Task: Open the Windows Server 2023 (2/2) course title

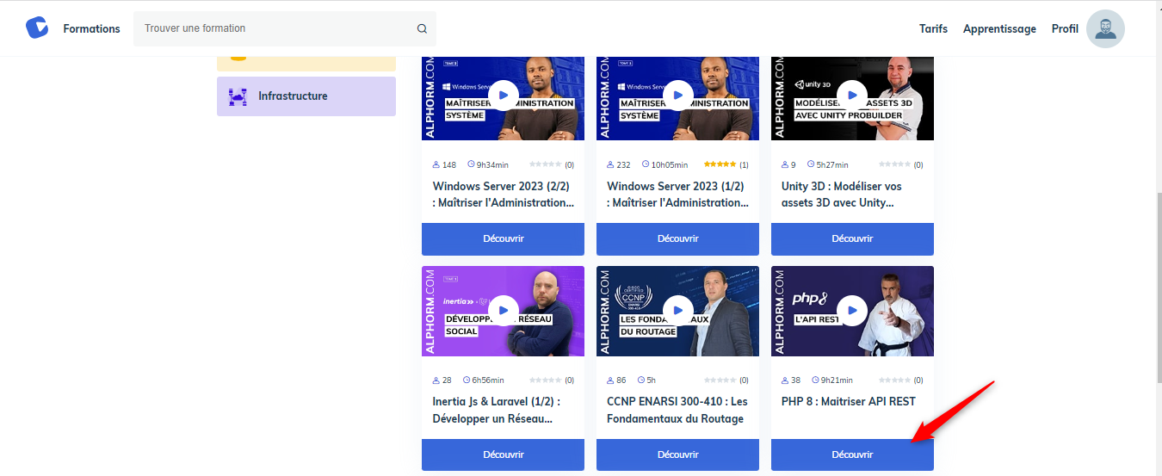Action: click(503, 195)
